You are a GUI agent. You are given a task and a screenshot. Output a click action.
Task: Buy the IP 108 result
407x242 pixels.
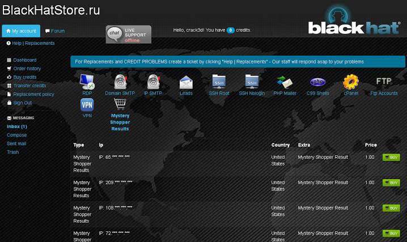click(x=391, y=208)
